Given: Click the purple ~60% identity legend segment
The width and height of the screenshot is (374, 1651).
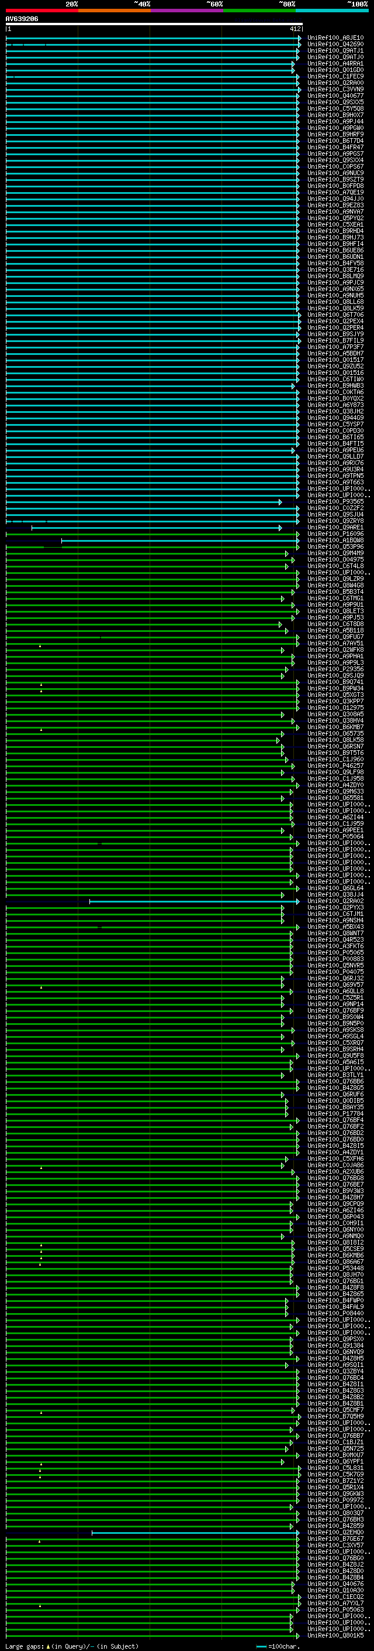Looking at the screenshot, I should tap(186, 11).
